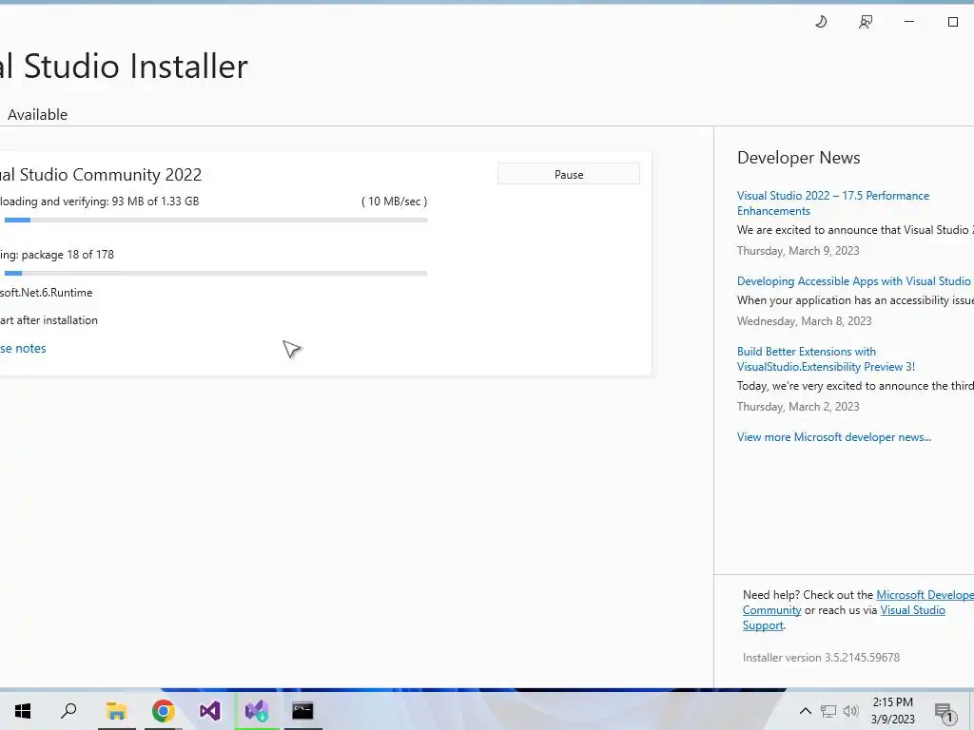
Task: Minimize the Visual Studio Installer window
Action: 908,22
